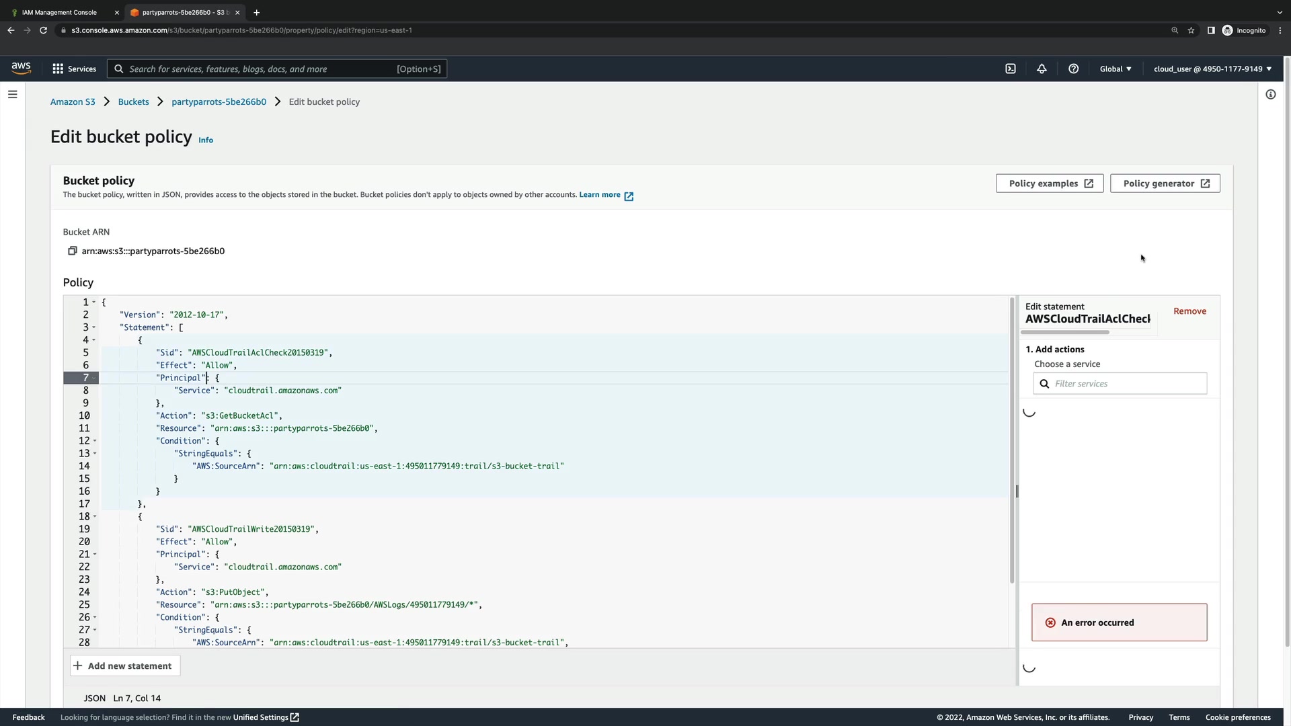Open the Services grid menu
Viewport: 1291px width, 726px height.
pos(74,69)
